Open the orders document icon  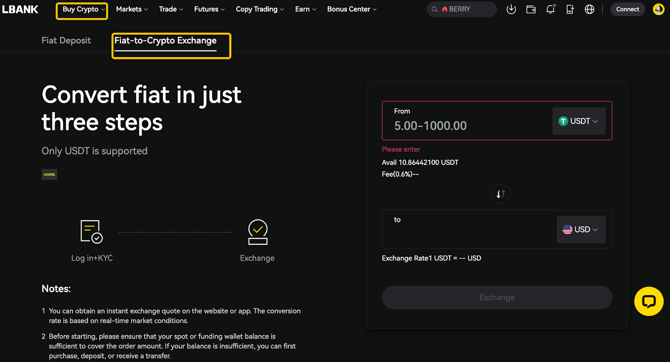(570, 9)
